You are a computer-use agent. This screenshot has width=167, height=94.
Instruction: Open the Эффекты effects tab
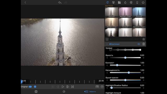coord(90,92)
